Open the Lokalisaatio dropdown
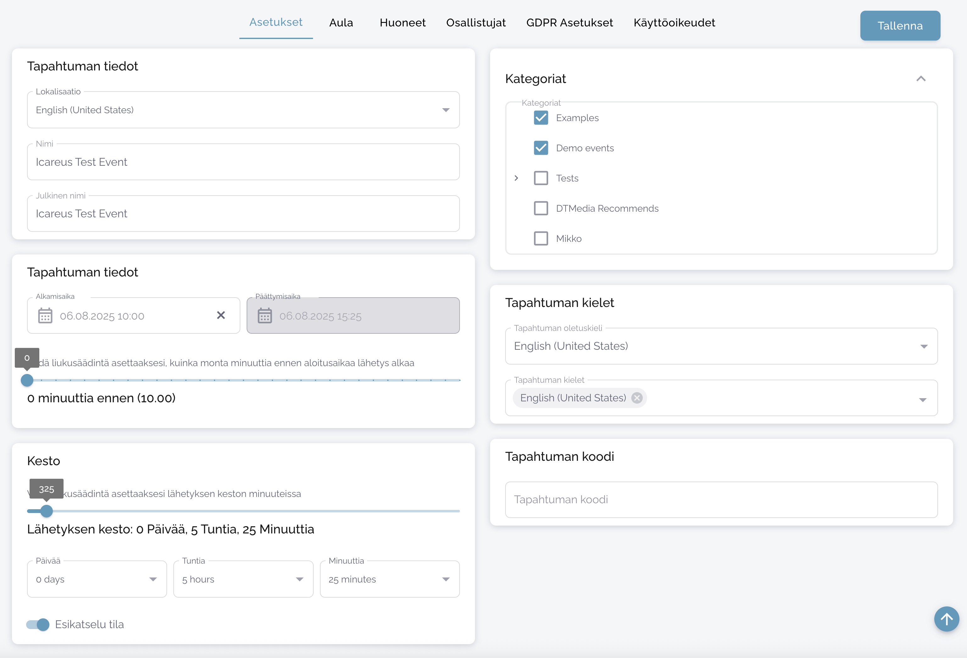This screenshot has width=967, height=658. click(x=243, y=110)
